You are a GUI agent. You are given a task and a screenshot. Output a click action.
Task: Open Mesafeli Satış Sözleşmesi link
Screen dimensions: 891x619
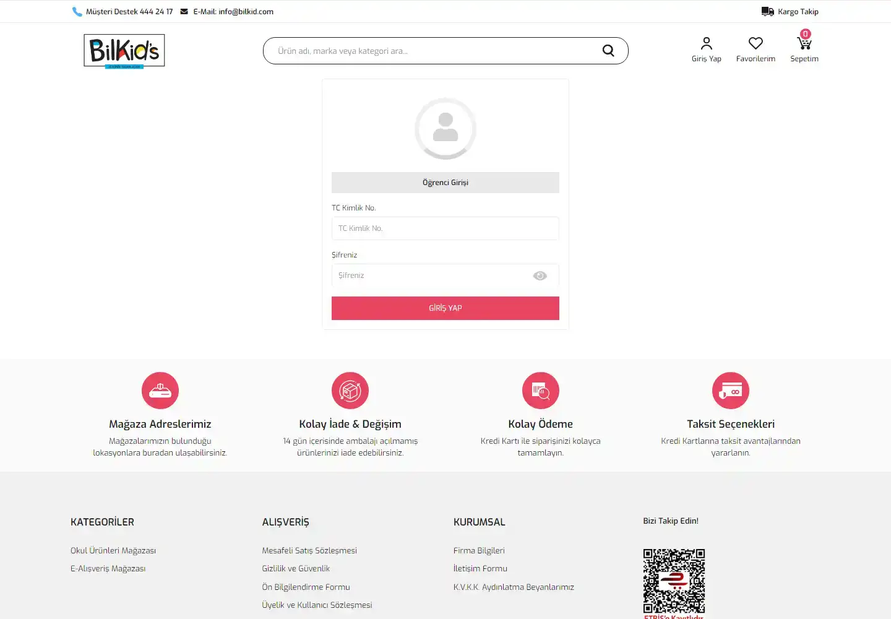(309, 550)
